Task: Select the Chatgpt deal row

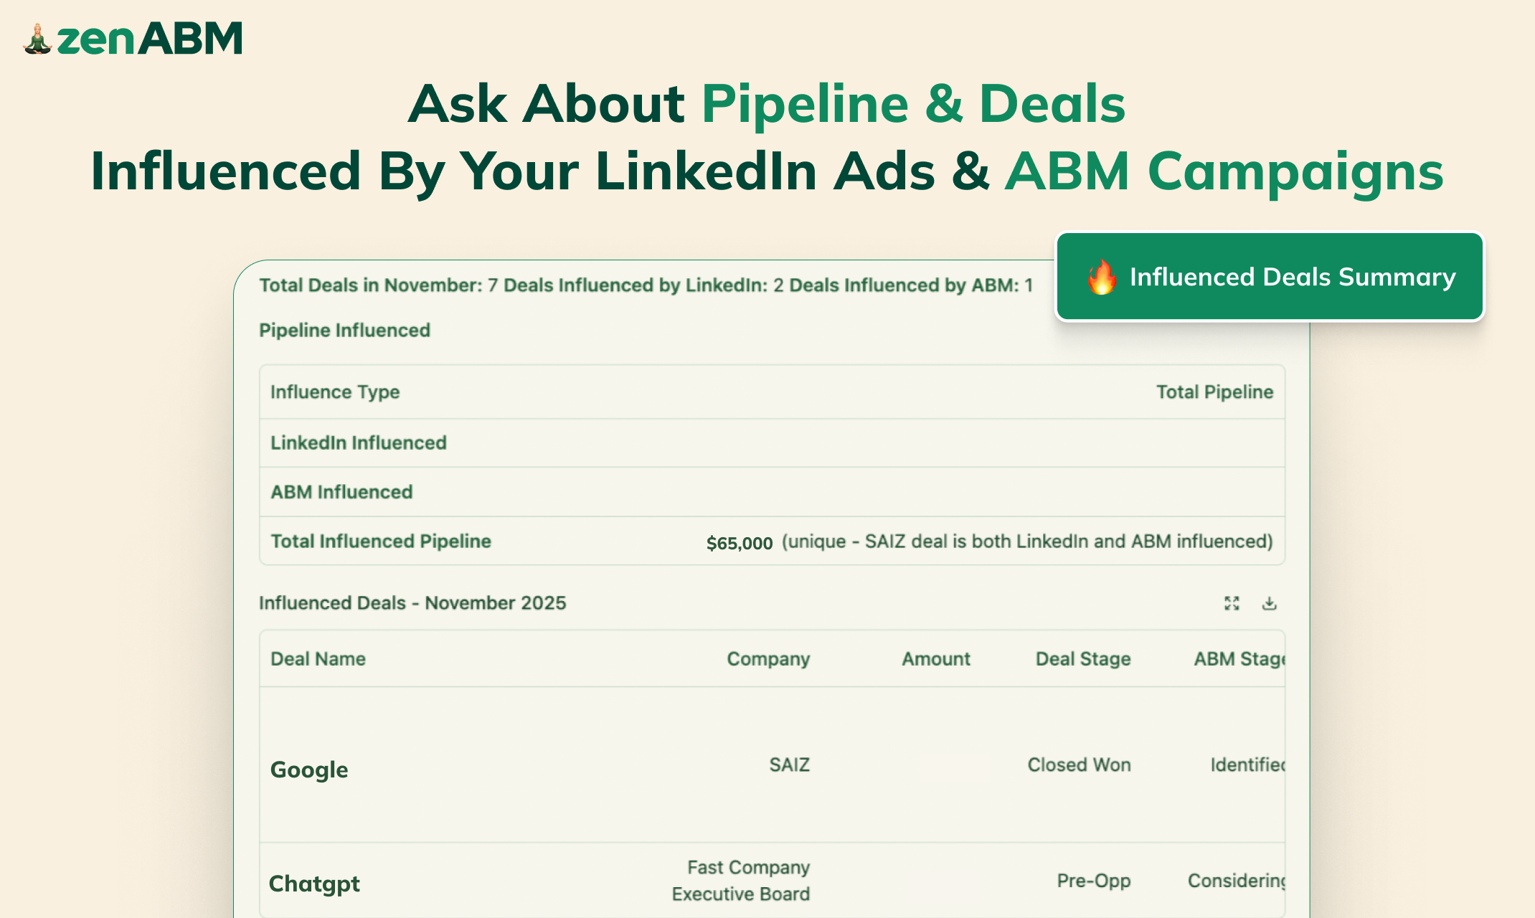Action: 314,883
